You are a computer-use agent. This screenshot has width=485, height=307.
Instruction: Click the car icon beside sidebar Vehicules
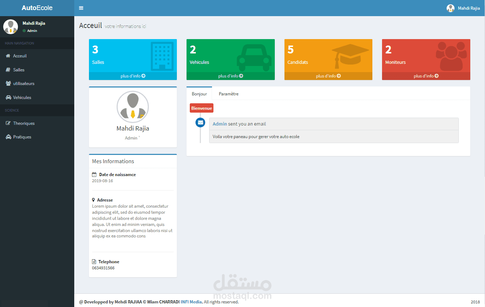tap(8, 98)
